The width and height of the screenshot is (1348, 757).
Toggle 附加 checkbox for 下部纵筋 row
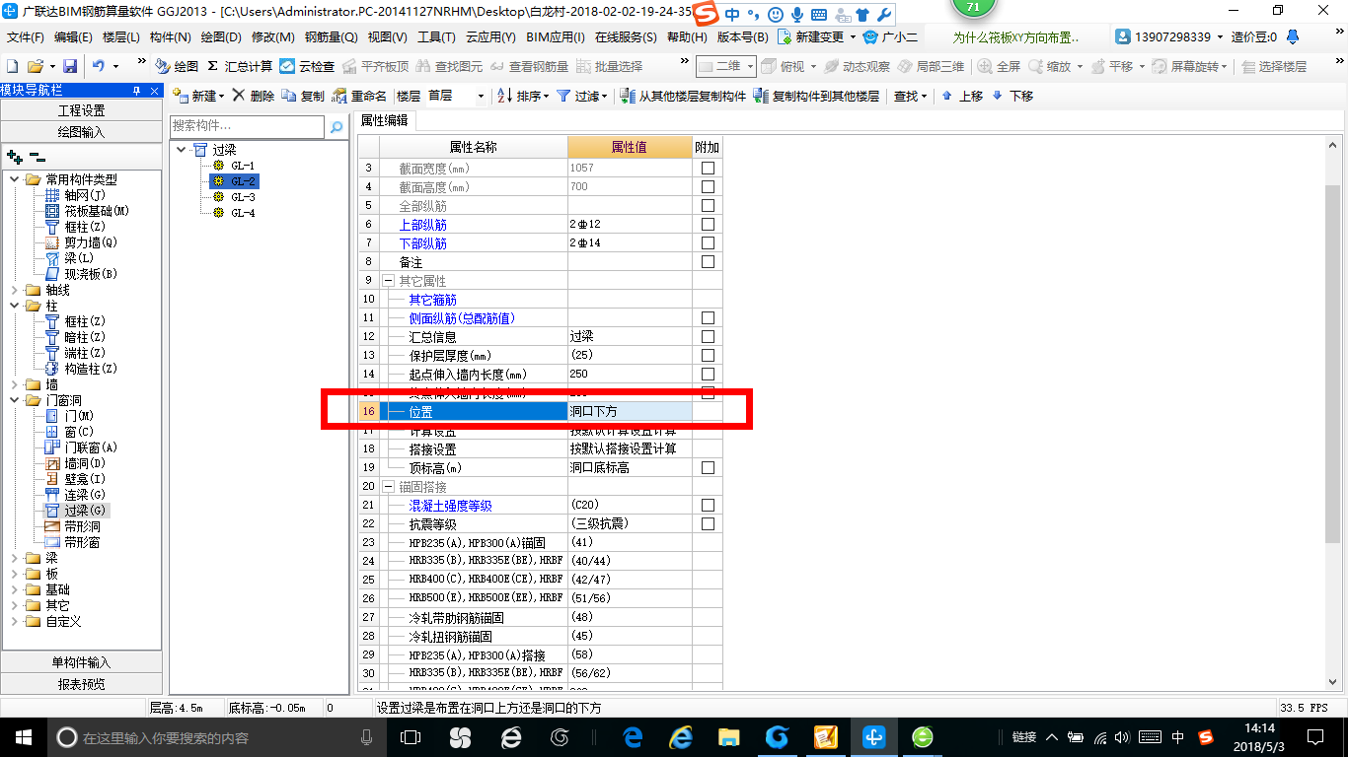point(708,243)
